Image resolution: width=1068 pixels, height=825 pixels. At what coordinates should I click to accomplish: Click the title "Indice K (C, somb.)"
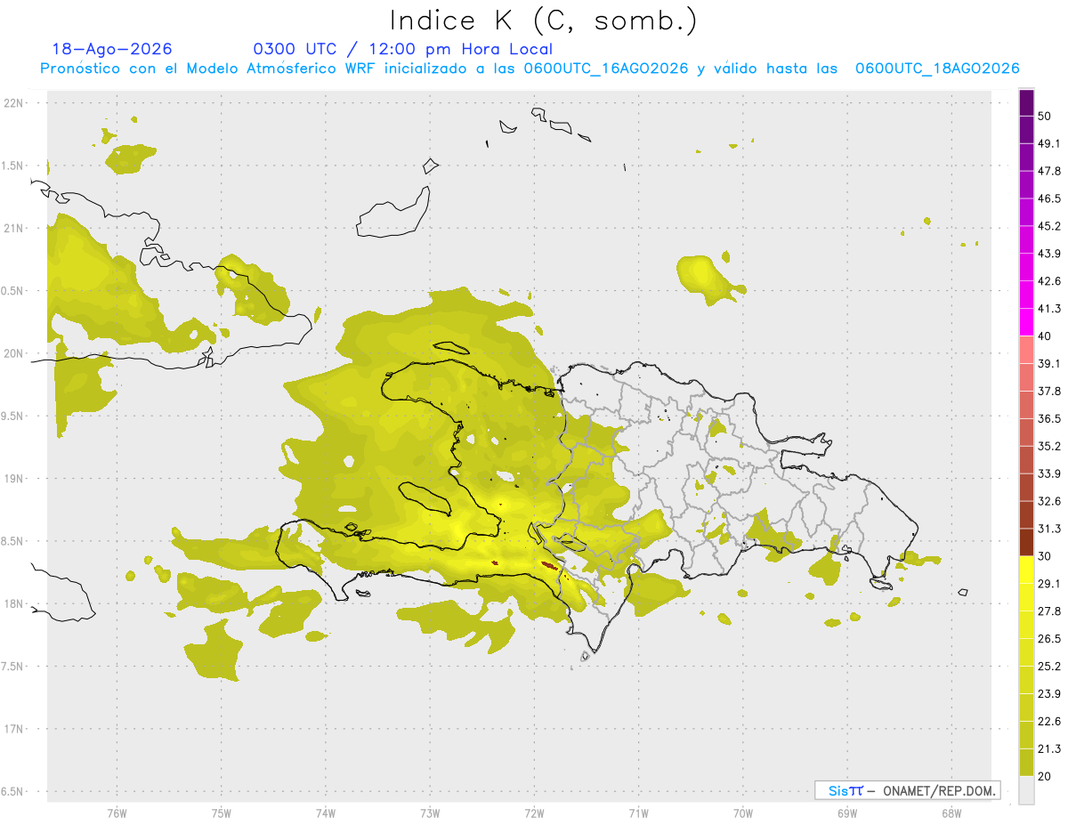(543, 20)
